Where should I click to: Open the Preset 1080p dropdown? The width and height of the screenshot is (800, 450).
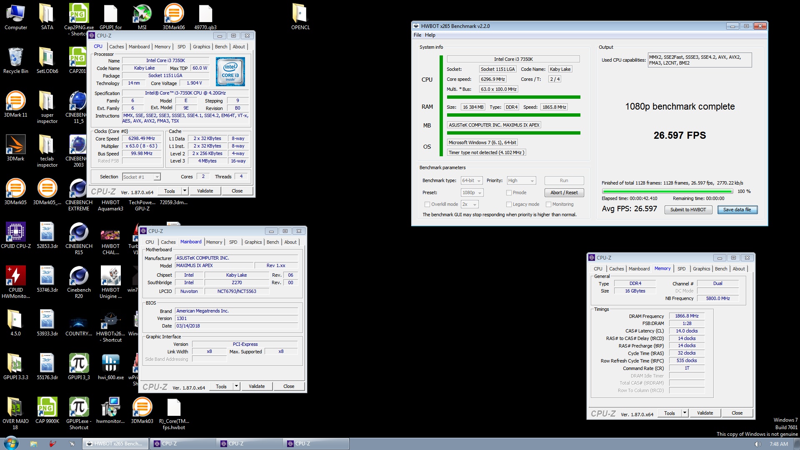pyautogui.click(x=472, y=192)
